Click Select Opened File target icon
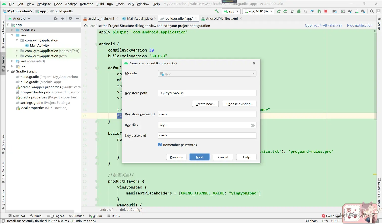 pyautogui.click(x=56, y=18)
